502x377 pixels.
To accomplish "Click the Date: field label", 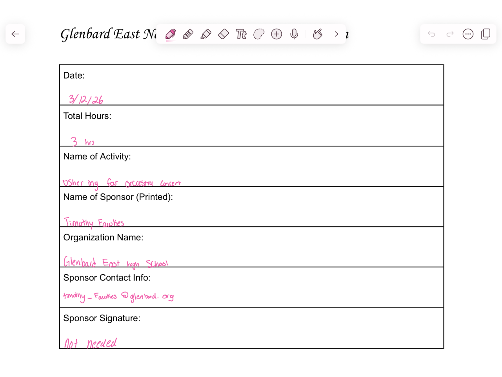I will pyautogui.click(x=74, y=75).
